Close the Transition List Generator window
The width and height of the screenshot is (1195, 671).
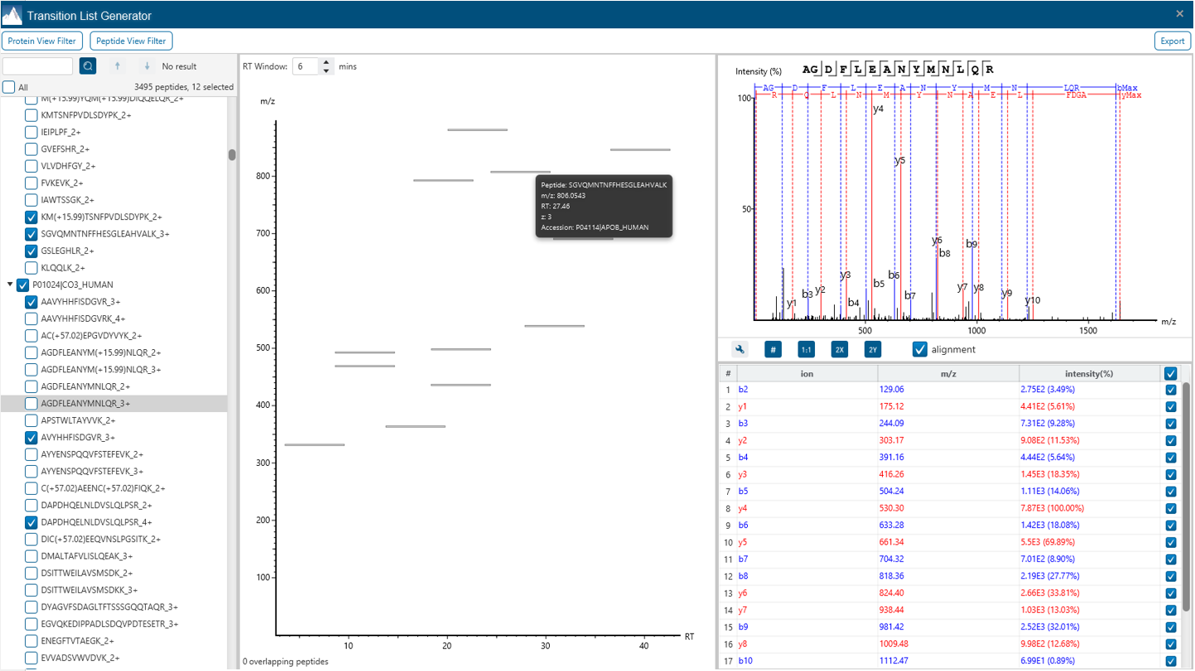(x=1179, y=14)
